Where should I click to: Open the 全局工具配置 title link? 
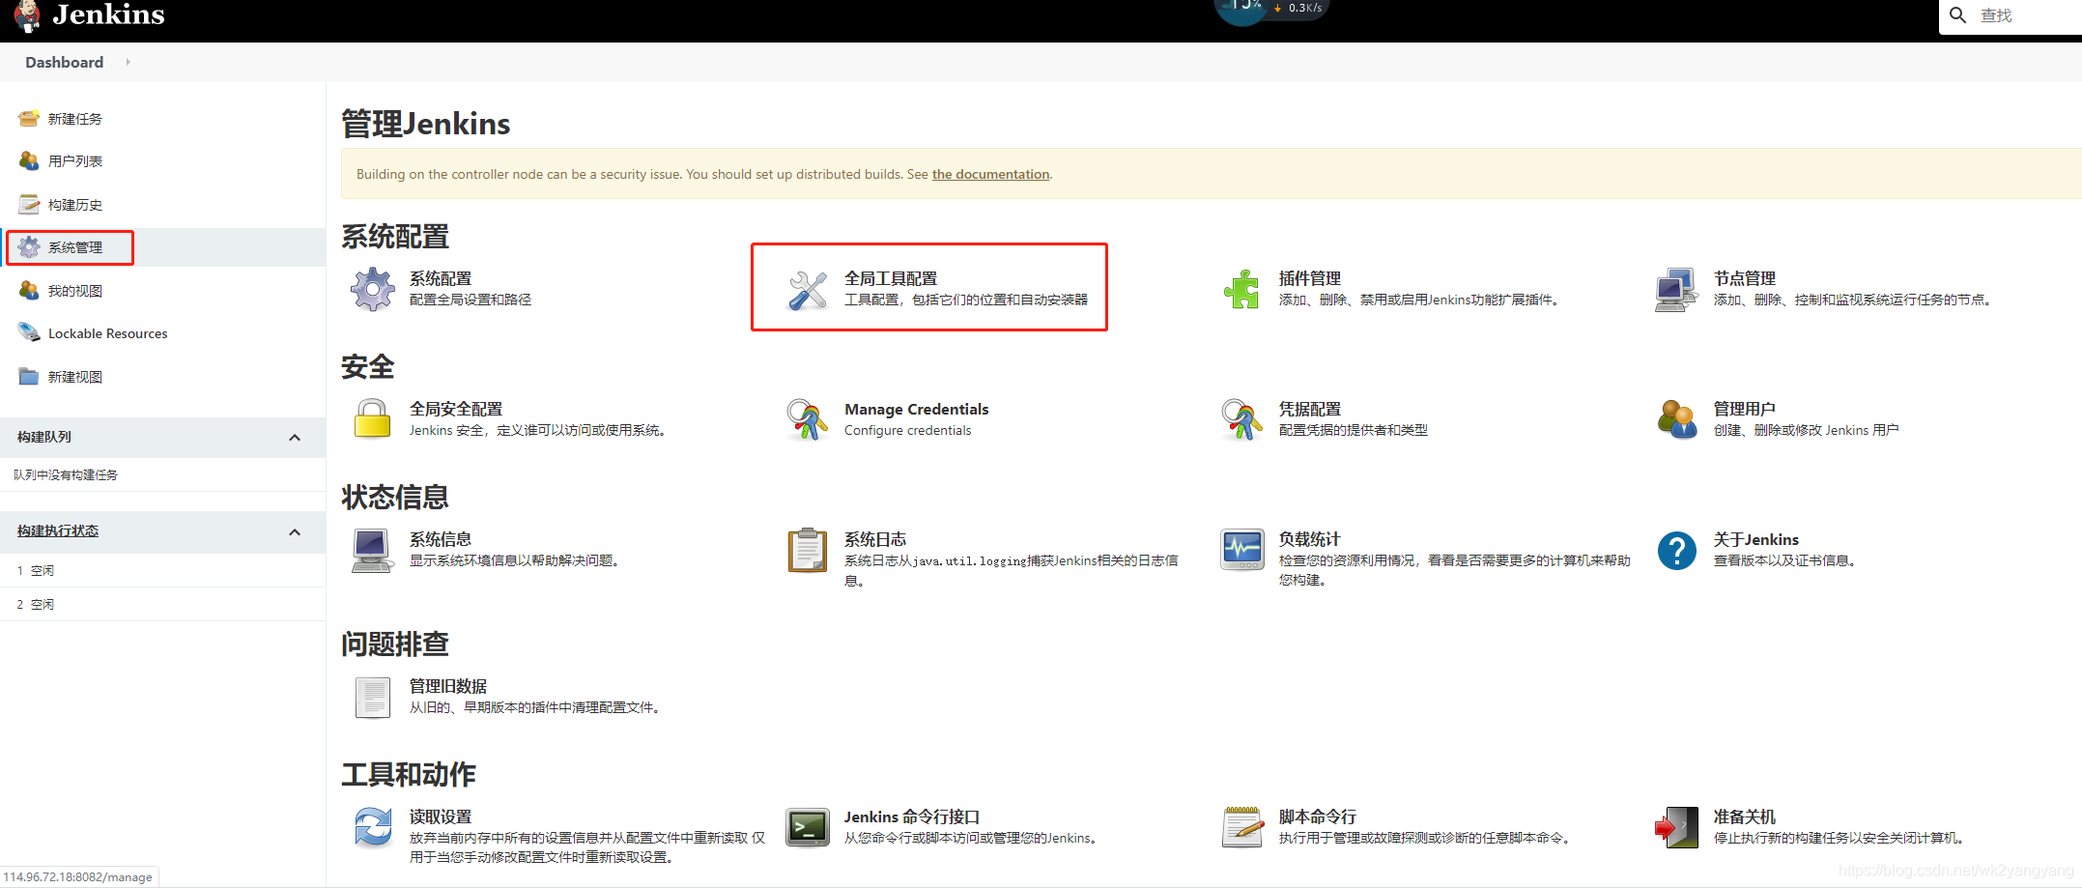890,278
